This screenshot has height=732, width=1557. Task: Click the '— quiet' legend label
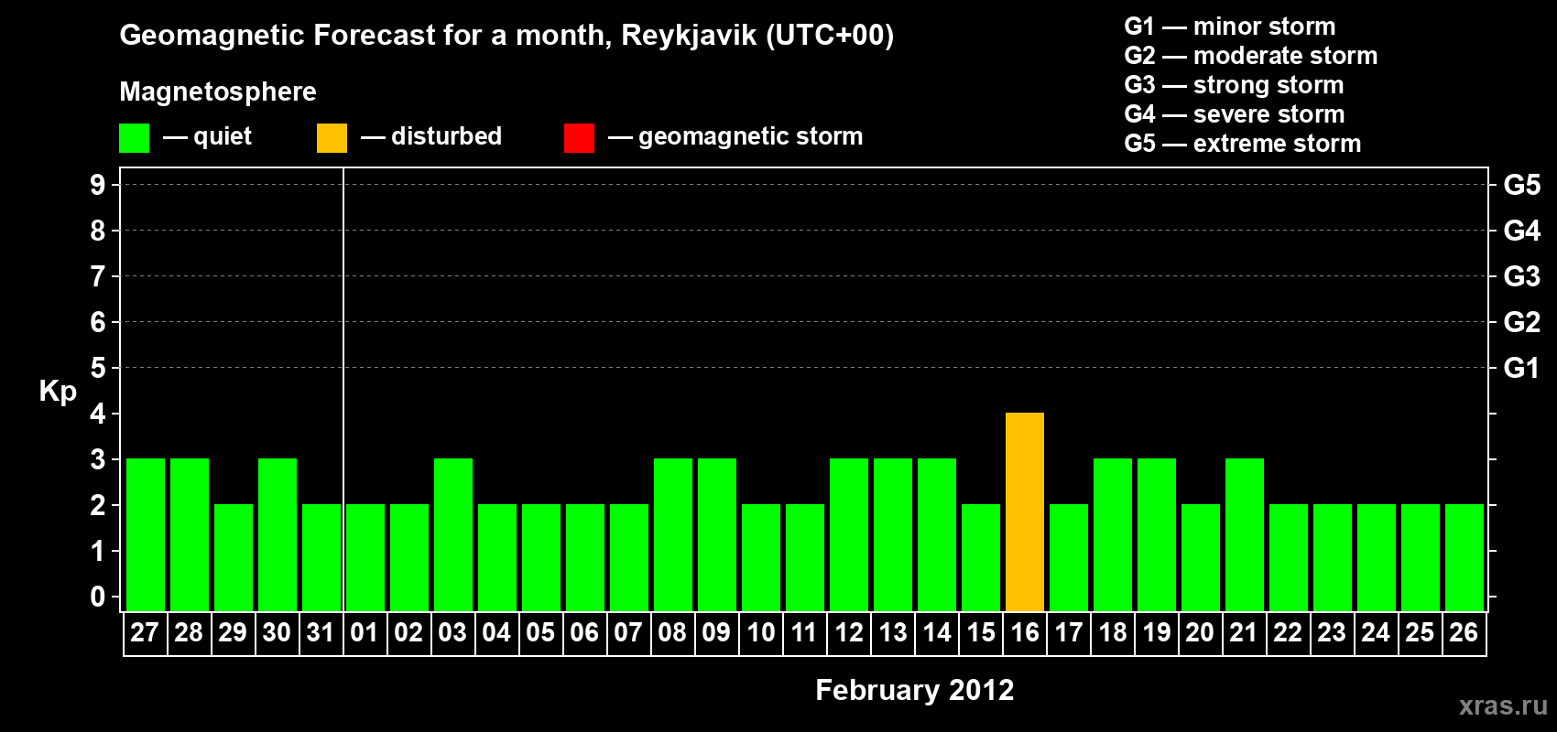click(x=207, y=136)
